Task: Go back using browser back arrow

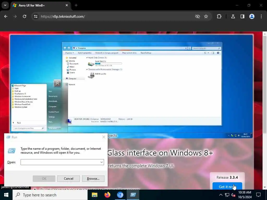Action: point(6,16)
